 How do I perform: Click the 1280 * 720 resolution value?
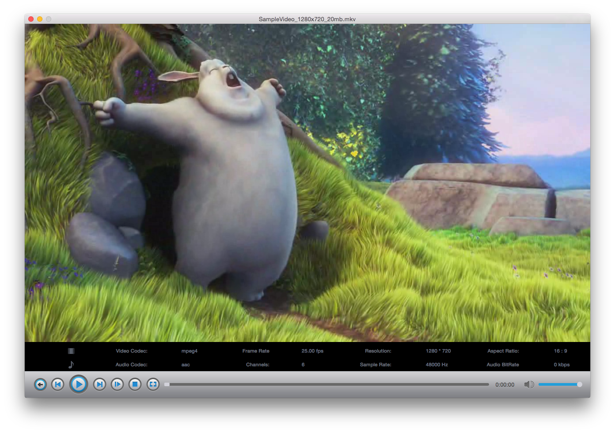pos(438,351)
